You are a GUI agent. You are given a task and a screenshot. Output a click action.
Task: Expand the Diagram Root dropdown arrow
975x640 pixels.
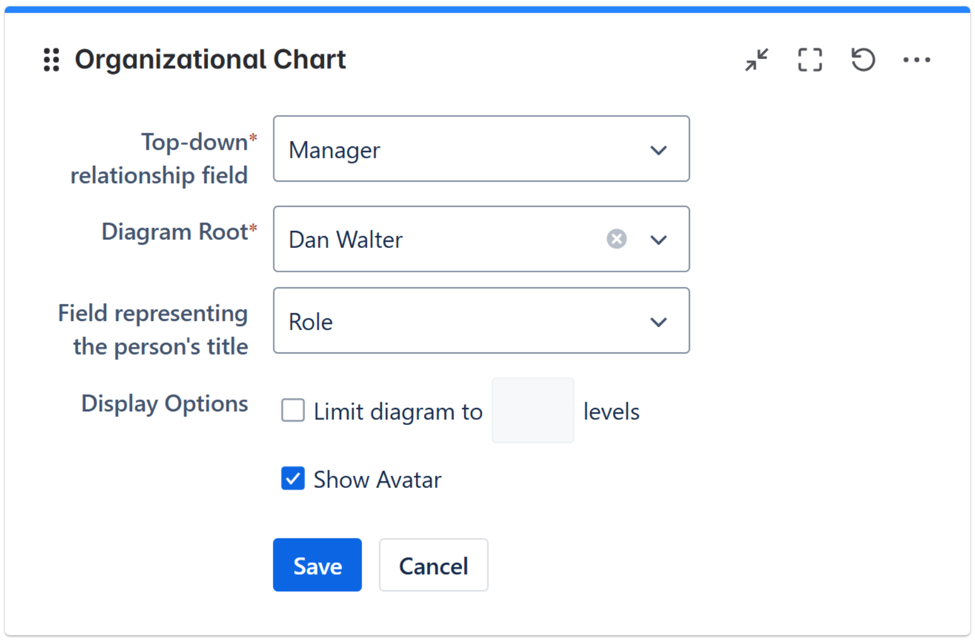click(658, 240)
